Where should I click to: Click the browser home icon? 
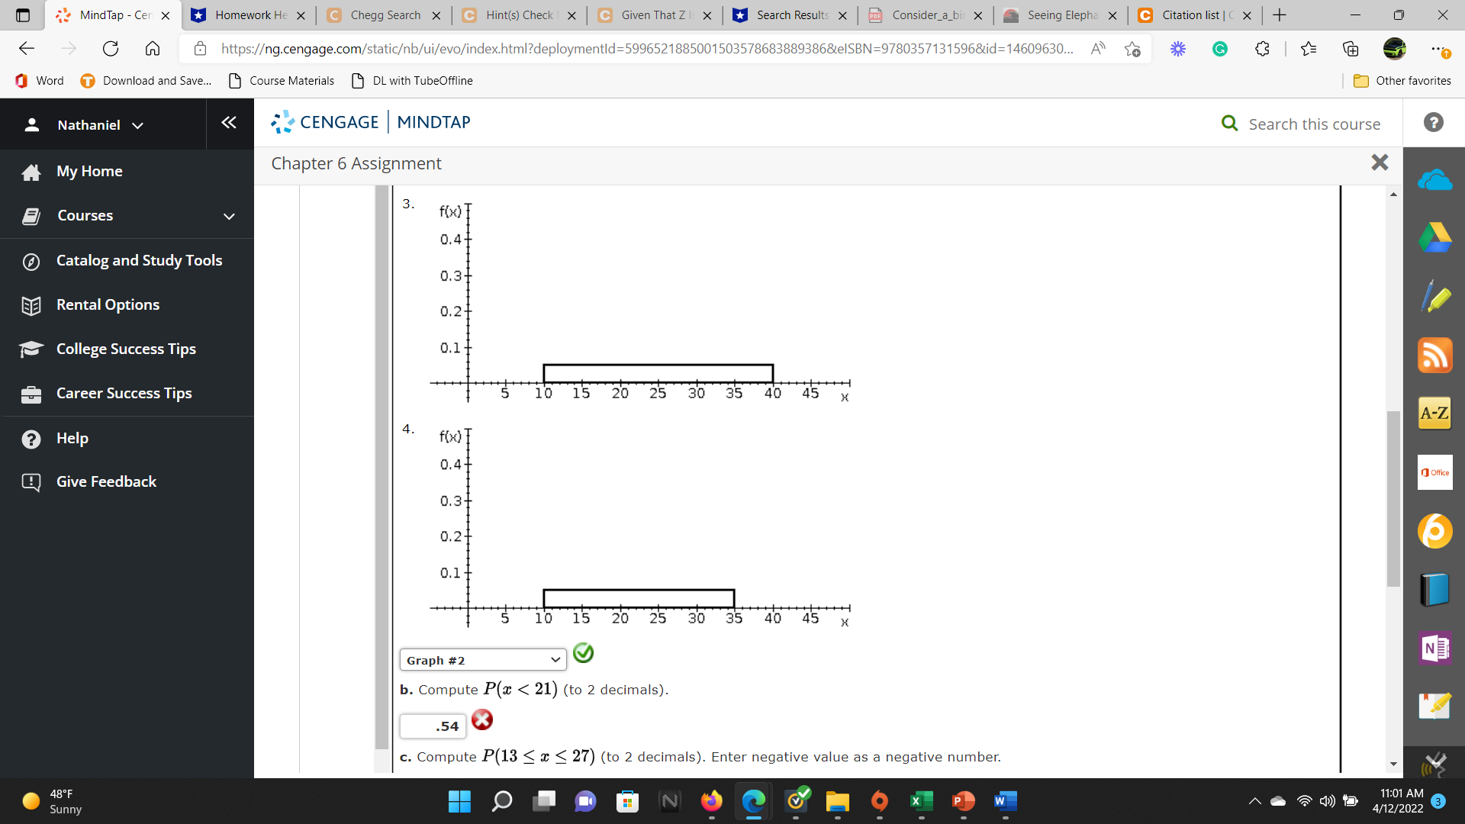(x=152, y=48)
